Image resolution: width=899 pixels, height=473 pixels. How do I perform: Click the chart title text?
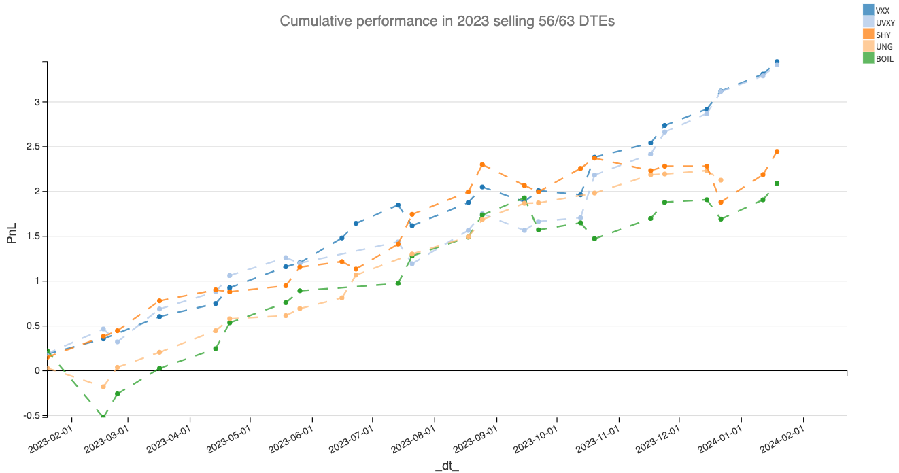(x=447, y=21)
